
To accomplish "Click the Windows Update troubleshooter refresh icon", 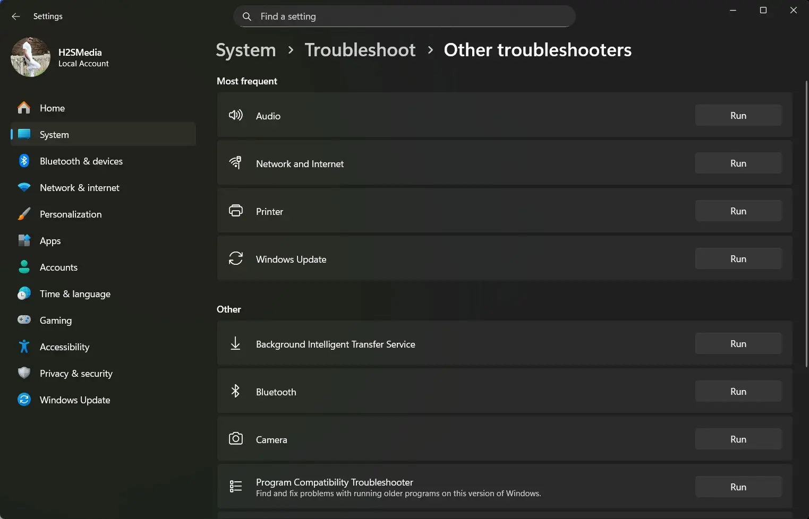I will (x=236, y=258).
